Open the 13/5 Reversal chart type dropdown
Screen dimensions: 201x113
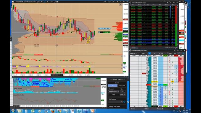tap(30, 2)
